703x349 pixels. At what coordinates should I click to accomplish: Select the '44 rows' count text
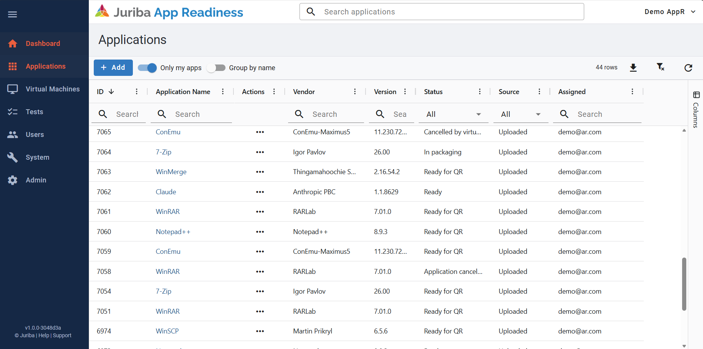(607, 67)
